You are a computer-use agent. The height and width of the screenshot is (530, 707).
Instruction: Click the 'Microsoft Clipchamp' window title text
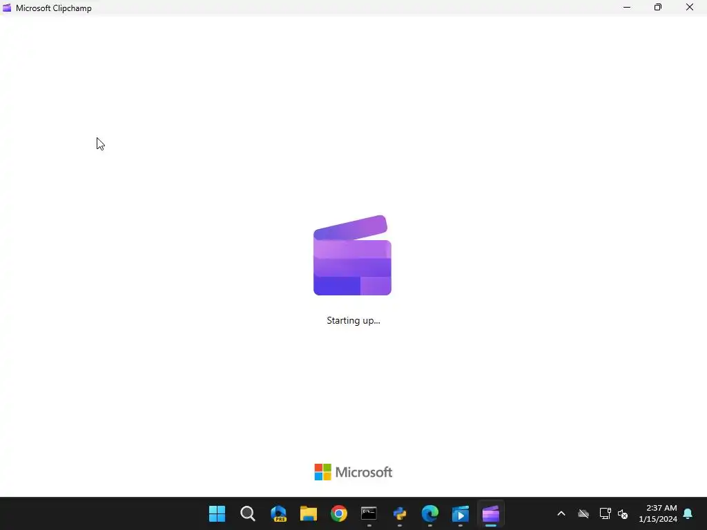click(x=54, y=8)
